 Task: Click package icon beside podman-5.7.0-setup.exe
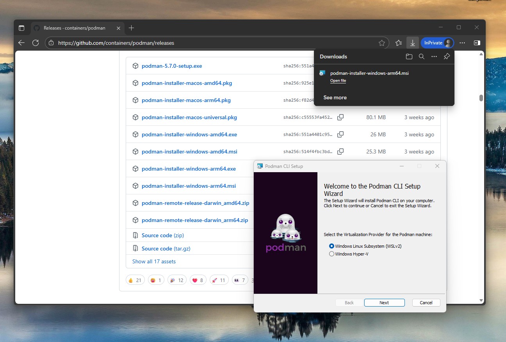(x=135, y=66)
